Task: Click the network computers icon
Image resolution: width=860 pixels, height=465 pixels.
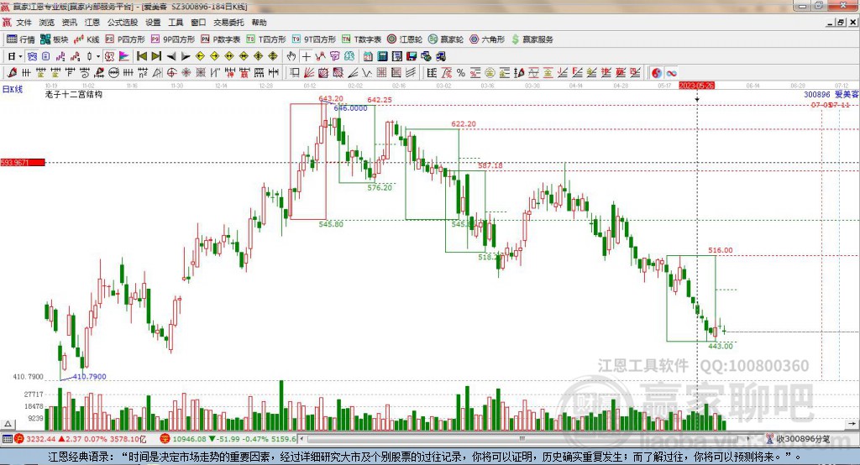Action: pyautogui.click(x=440, y=56)
